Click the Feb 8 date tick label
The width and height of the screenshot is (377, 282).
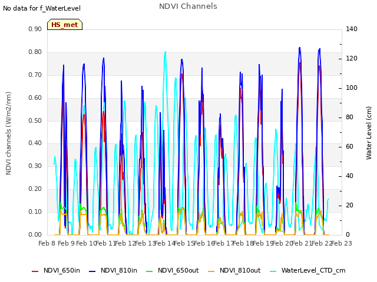(x=47, y=244)
